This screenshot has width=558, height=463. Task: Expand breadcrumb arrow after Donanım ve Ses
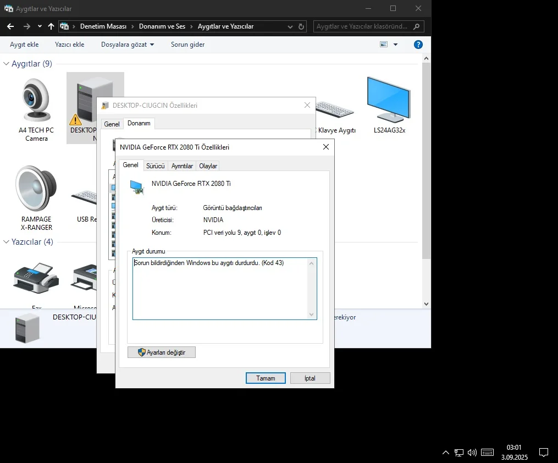pos(191,26)
